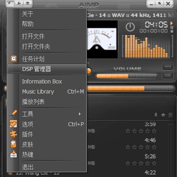Click the 5:26 track duration
The image size is (177, 177).
(150, 156)
